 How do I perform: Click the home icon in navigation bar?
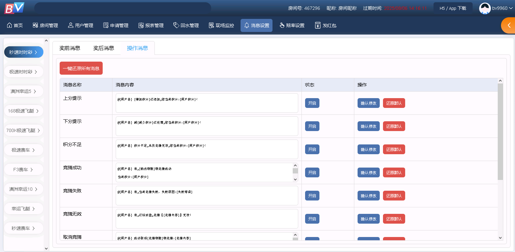pos(9,25)
